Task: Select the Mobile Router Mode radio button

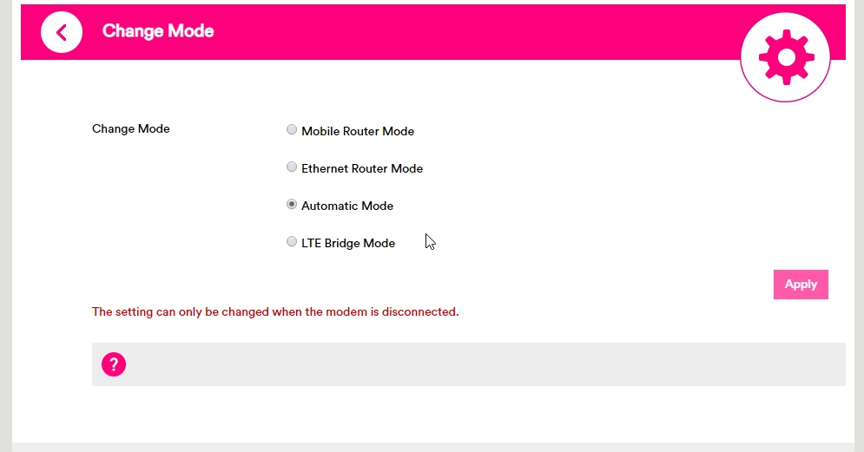Action: point(292,130)
